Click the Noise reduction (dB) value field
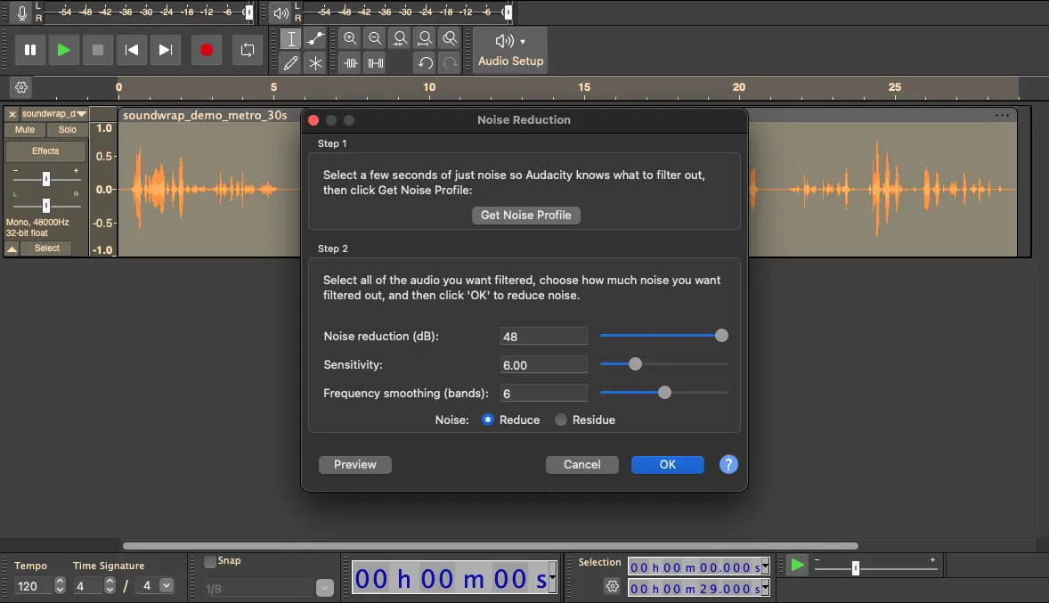Screen dimensions: 1049x603 point(543,336)
